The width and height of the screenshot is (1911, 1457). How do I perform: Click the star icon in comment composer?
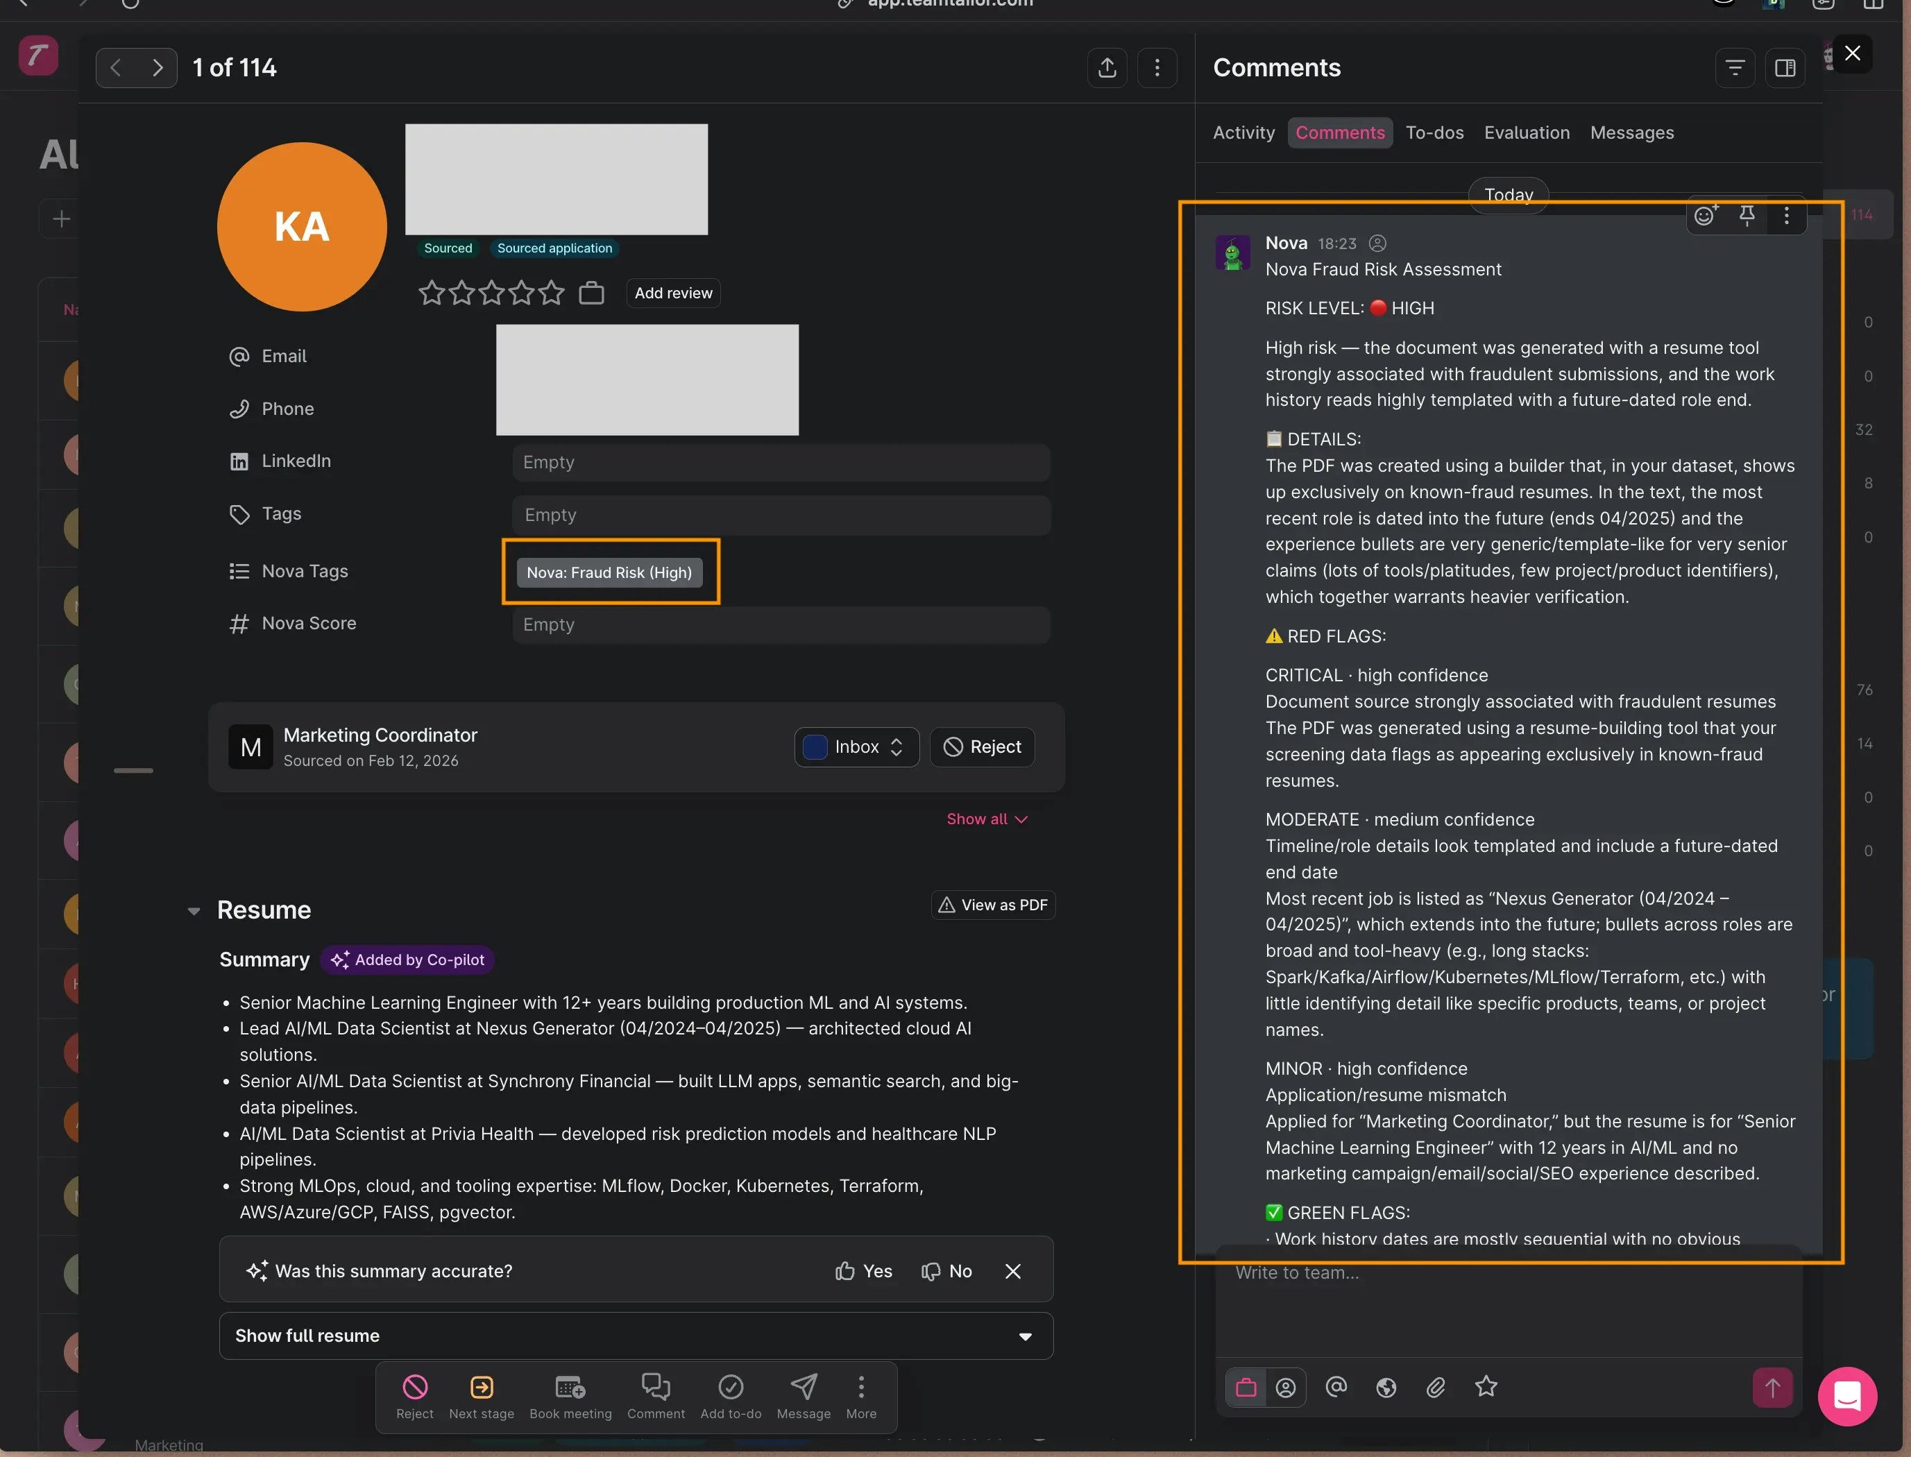[x=1486, y=1388]
